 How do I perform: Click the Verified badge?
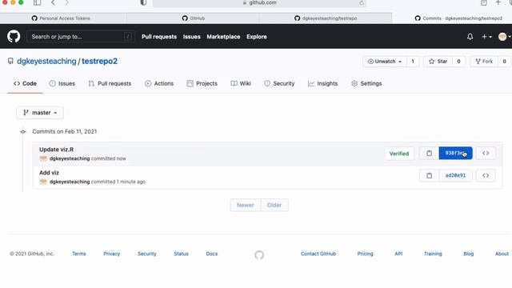399,154
